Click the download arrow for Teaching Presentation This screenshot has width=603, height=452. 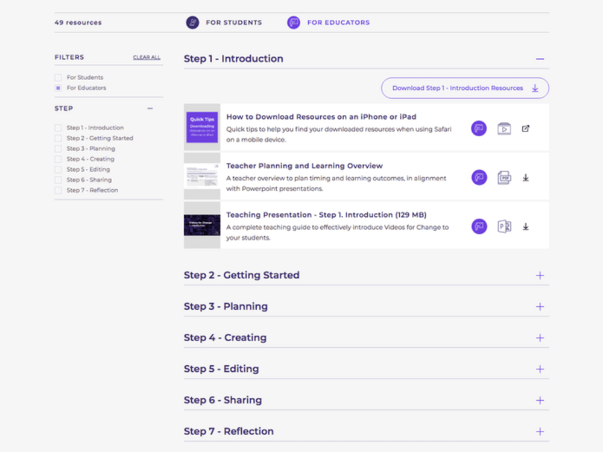point(526,226)
